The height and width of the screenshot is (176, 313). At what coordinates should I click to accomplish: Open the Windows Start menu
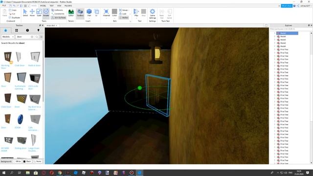[4, 173]
